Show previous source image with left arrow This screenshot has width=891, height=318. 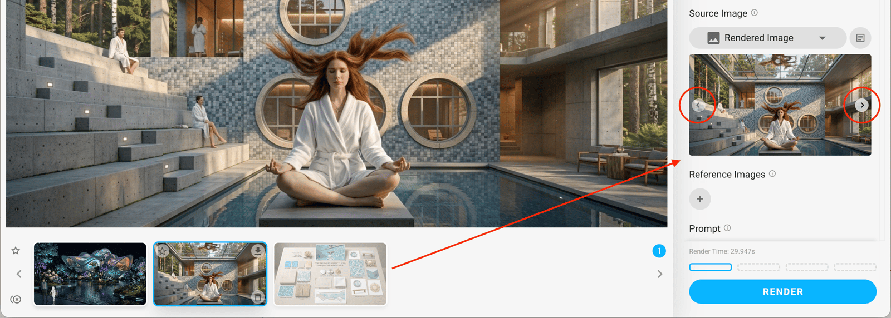(698, 105)
